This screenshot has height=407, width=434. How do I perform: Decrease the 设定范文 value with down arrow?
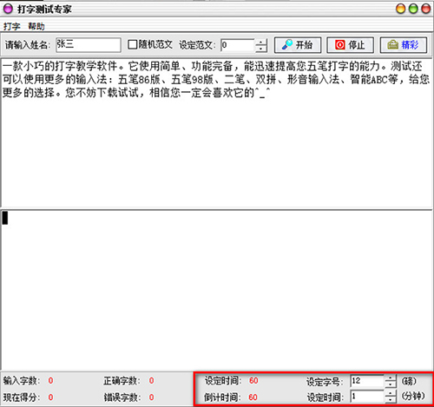pyautogui.click(x=261, y=49)
